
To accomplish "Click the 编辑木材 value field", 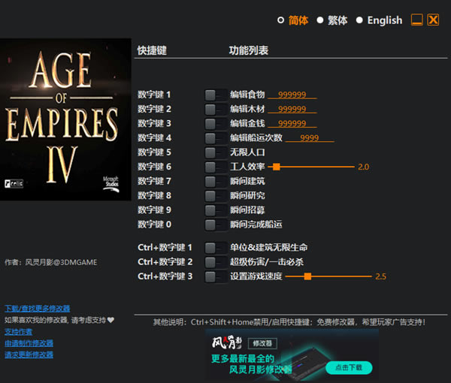I will coord(292,110).
